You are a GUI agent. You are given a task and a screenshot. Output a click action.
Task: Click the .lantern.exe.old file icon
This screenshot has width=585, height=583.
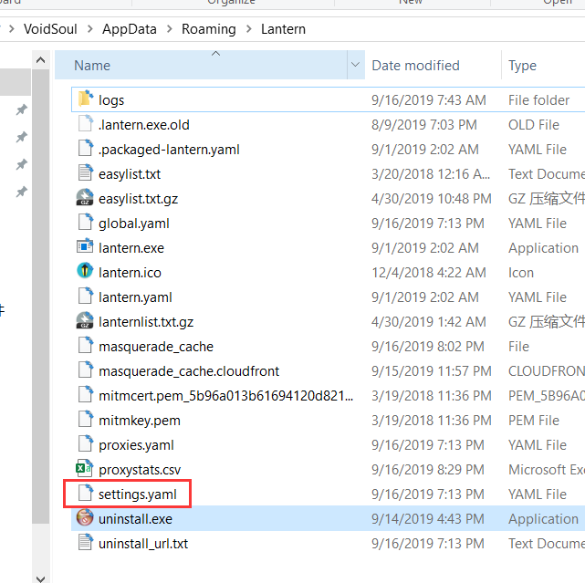pyautogui.click(x=86, y=124)
